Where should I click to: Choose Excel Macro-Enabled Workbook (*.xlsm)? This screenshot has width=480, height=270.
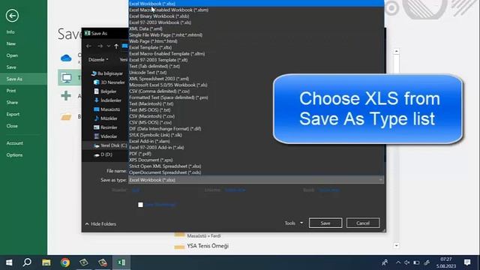pyautogui.click(x=256, y=10)
